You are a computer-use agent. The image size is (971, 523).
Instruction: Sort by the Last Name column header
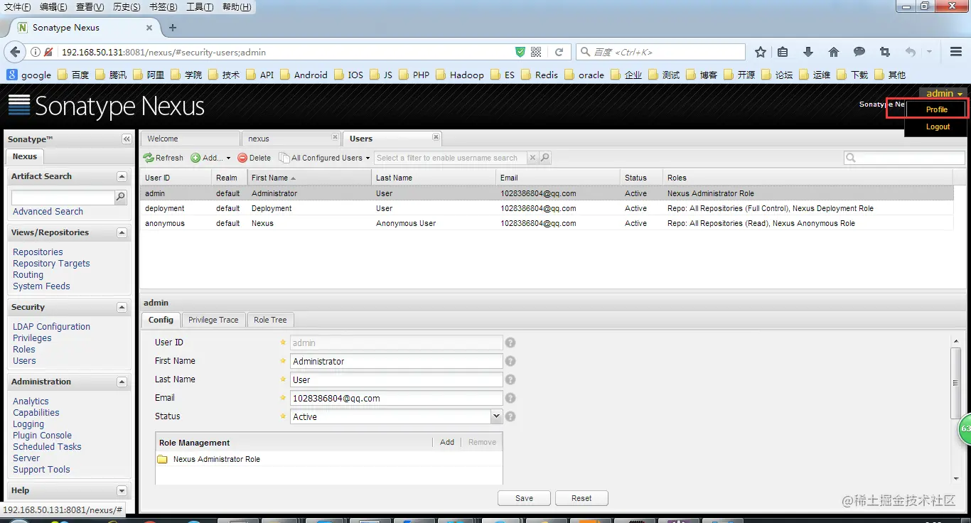coord(434,178)
